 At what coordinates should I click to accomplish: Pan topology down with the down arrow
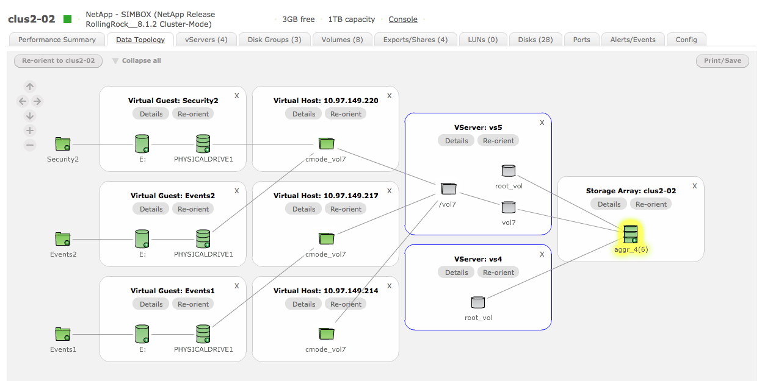tap(30, 116)
